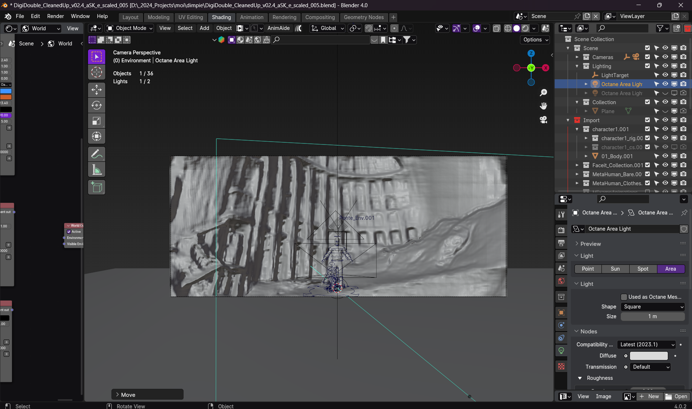Select the Measure tool
692x409 pixels.
click(x=96, y=170)
